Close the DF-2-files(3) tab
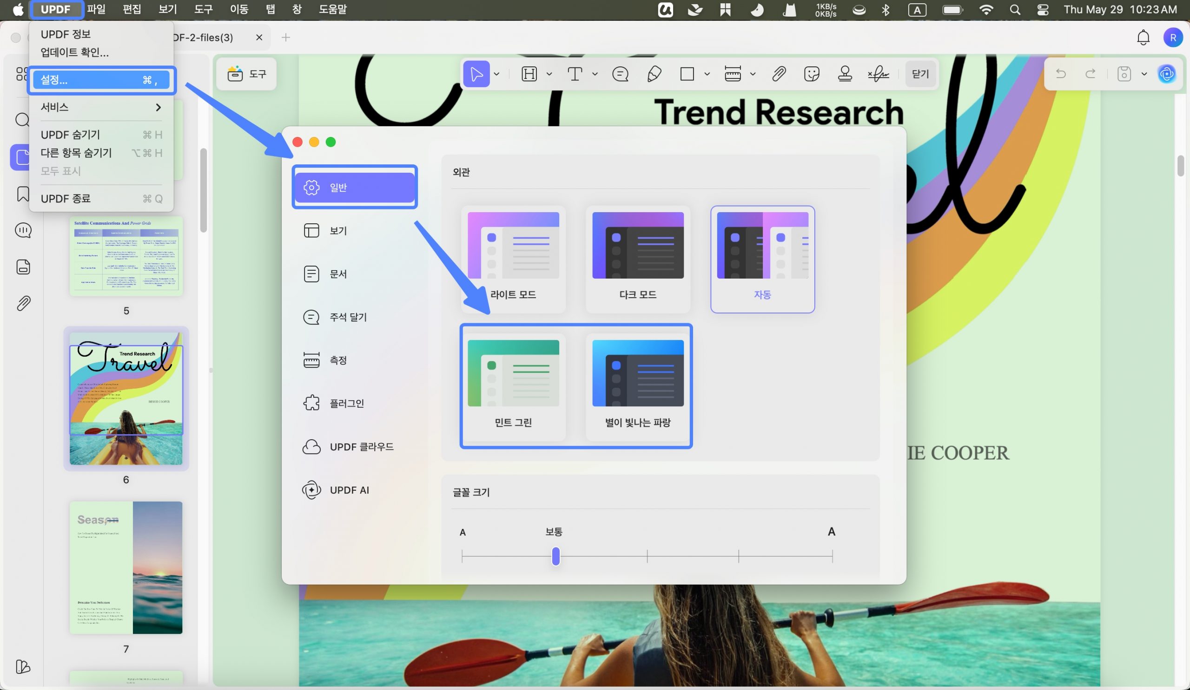Image resolution: width=1190 pixels, height=690 pixels. (259, 37)
